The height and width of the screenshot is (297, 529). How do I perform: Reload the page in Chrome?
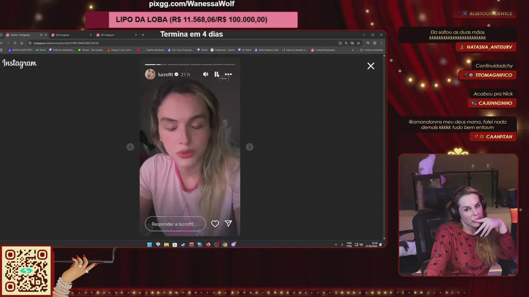point(15,43)
